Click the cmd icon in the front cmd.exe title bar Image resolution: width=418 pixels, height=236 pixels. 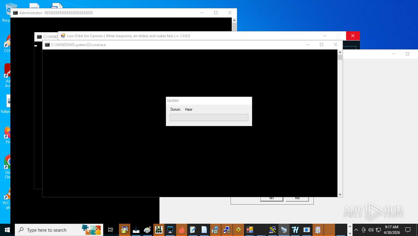tap(47, 45)
